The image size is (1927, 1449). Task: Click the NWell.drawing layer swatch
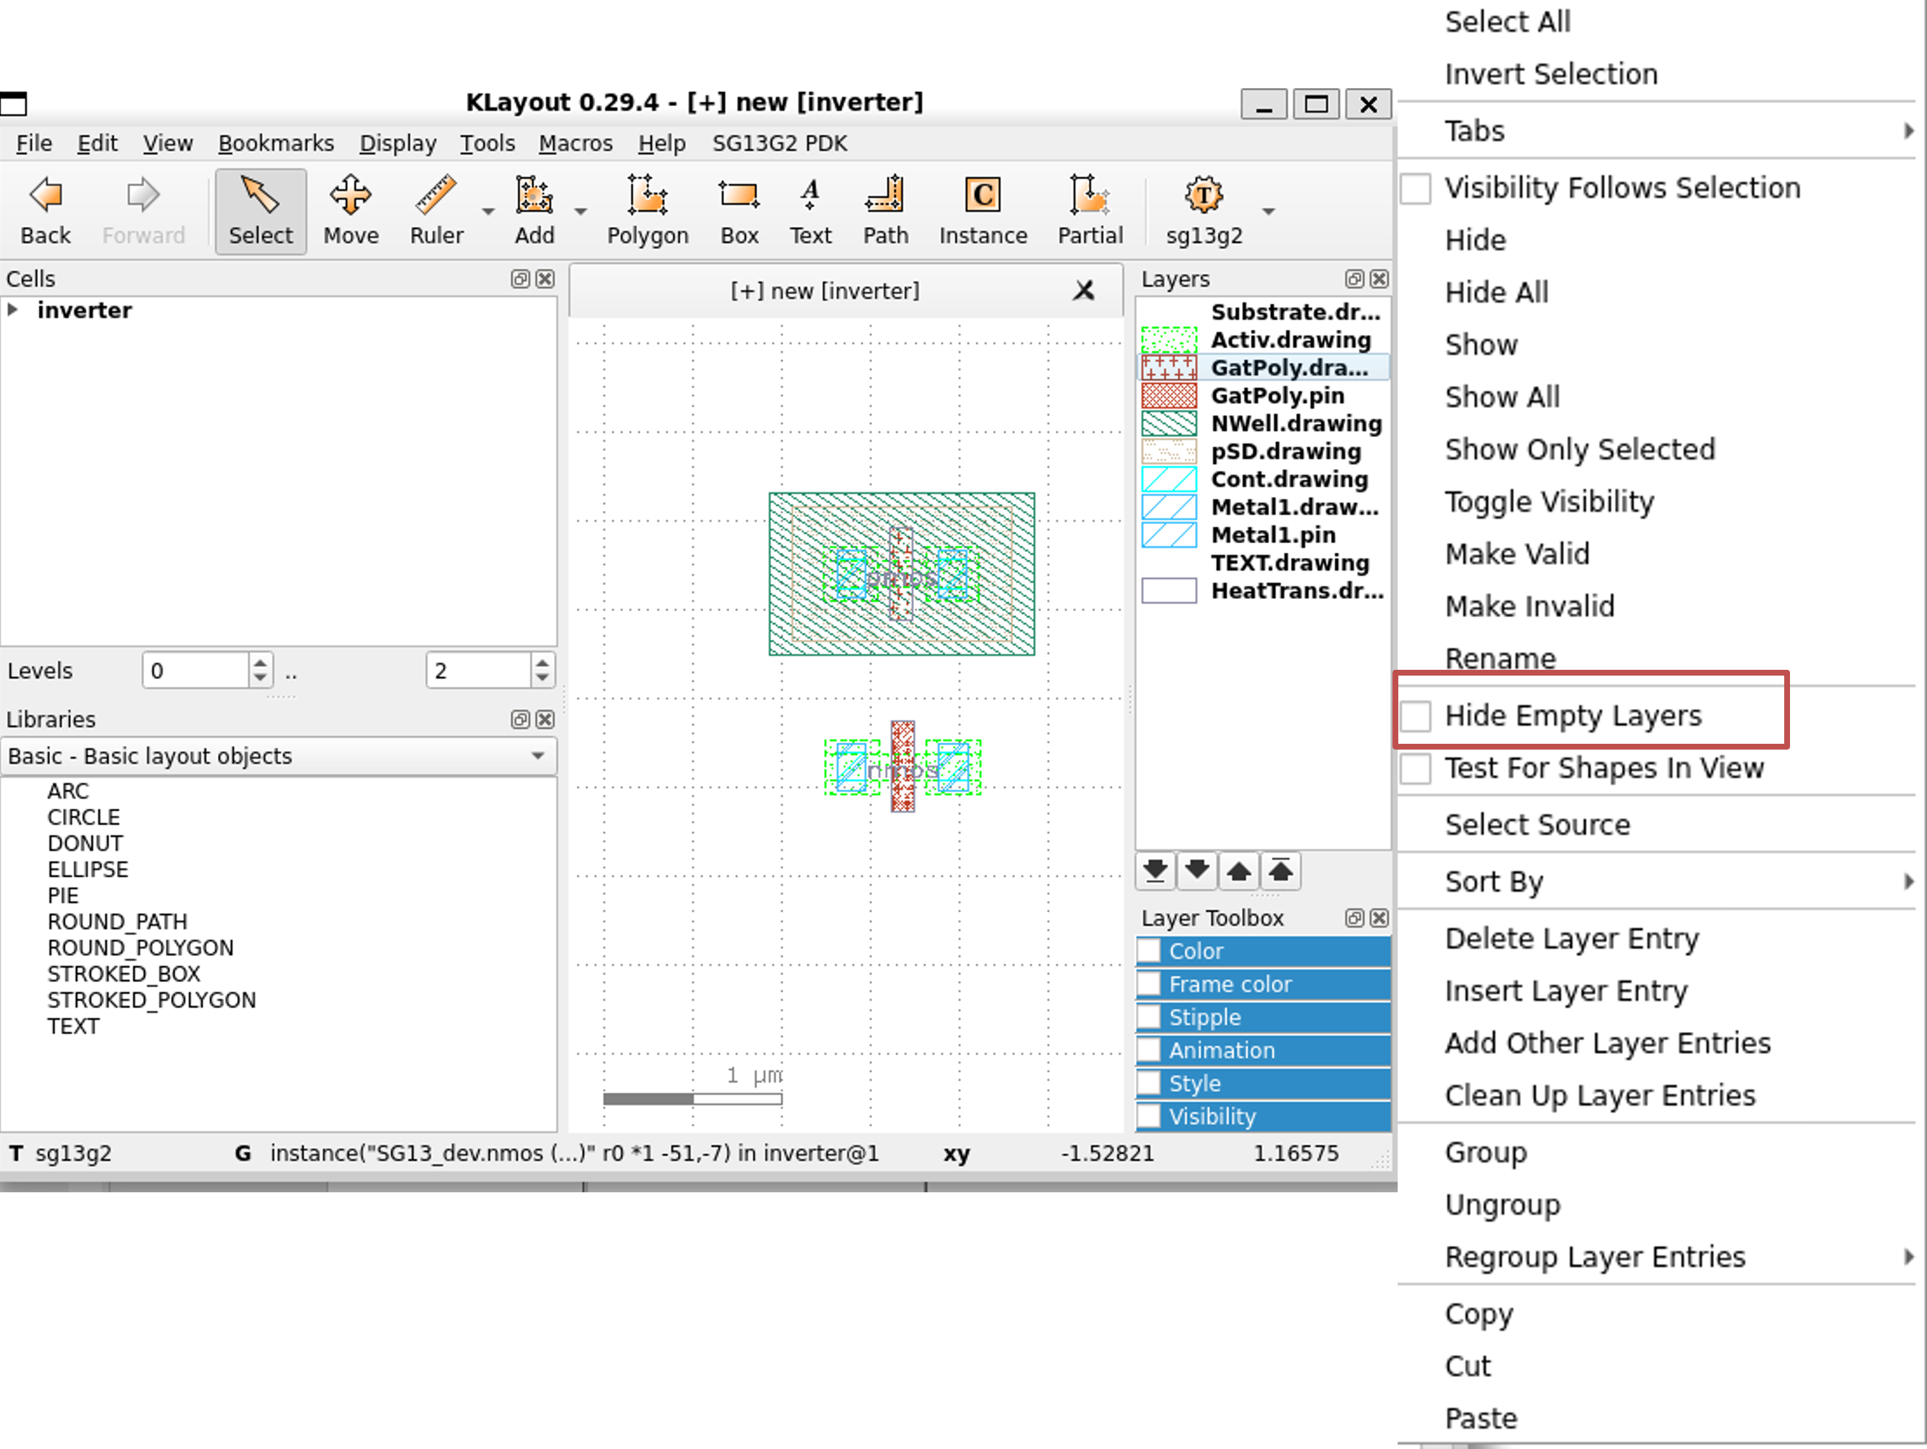point(1169,423)
